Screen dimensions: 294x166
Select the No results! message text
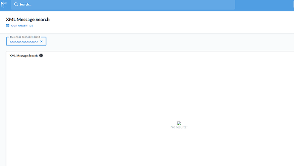point(179,127)
